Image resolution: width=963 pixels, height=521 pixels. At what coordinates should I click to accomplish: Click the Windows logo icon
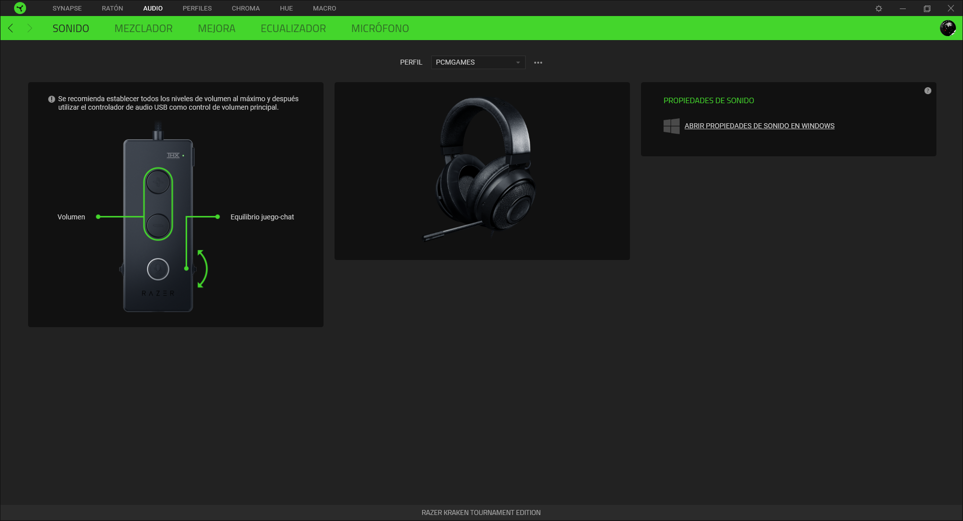pyautogui.click(x=672, y=126)
